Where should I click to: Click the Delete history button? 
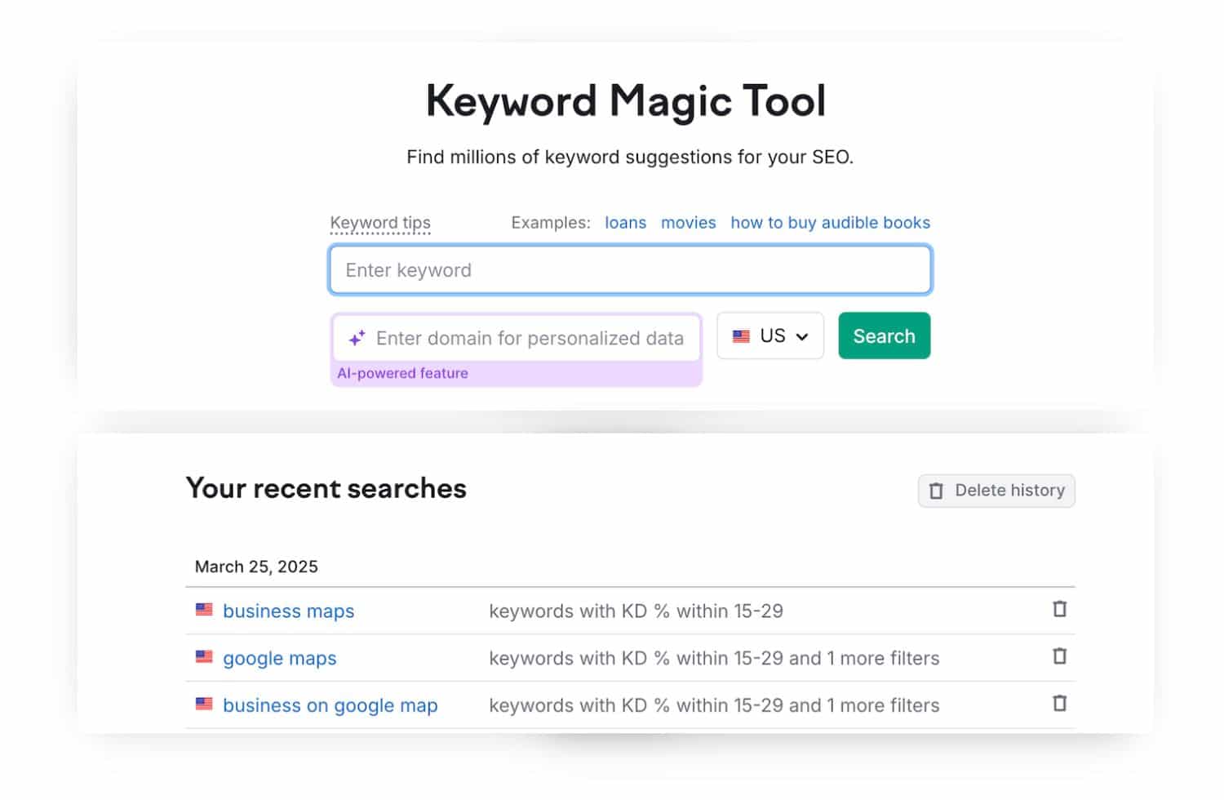coord(996,491)
